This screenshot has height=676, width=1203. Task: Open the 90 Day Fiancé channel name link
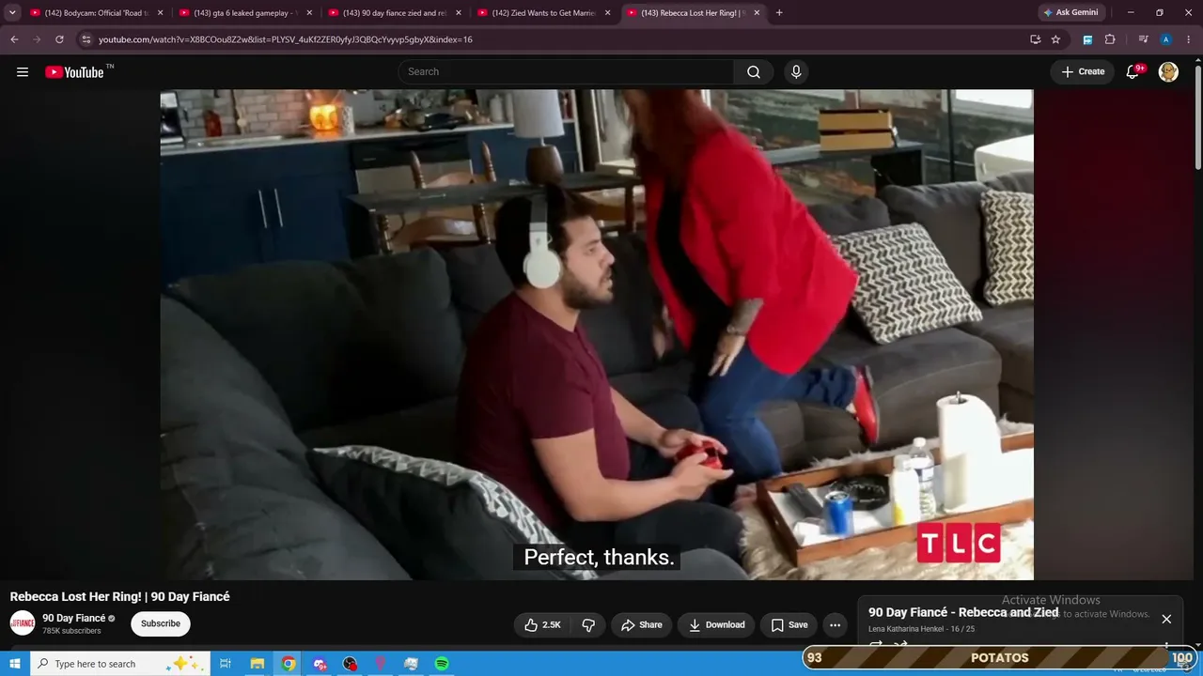(x=73, y=619)
